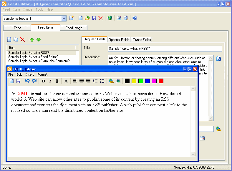This screenshot has width=232, height=171.
Task: Toggle underline formatting in HTML Editor
Action: click(x=57, y=81)
